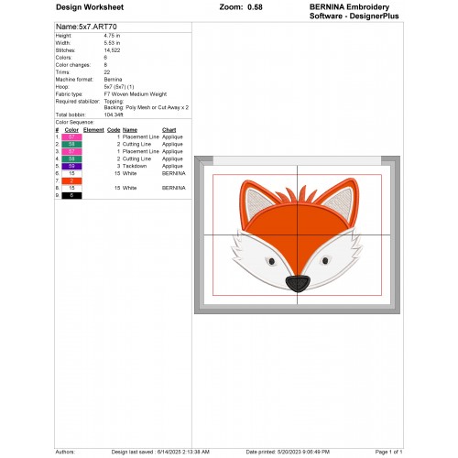Click 'White' name in row 6
The width and height of the screenshot is (458, 458).
point(129,174)
